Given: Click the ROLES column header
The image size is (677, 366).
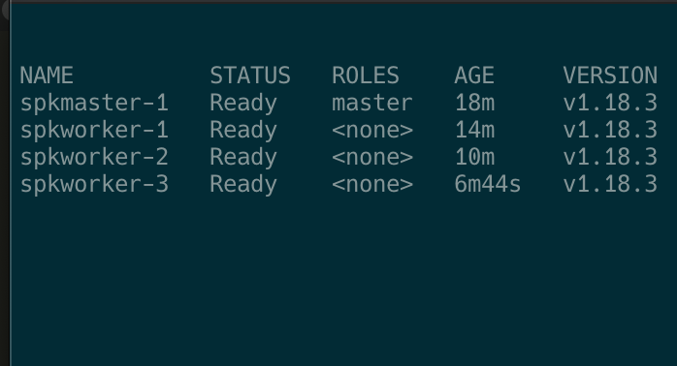Looking at the screenshot, I should click(x=366, y=76).
